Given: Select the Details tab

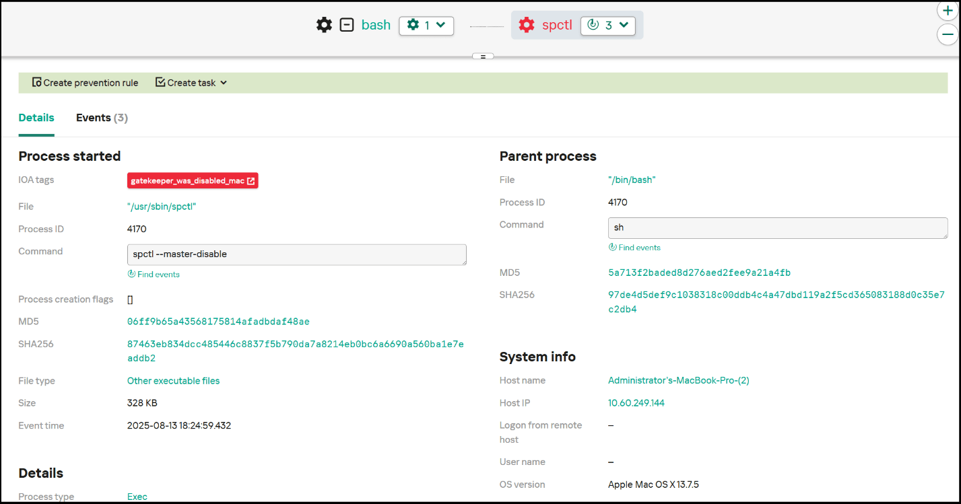Looking at the screenshot, I should point(36,117).
